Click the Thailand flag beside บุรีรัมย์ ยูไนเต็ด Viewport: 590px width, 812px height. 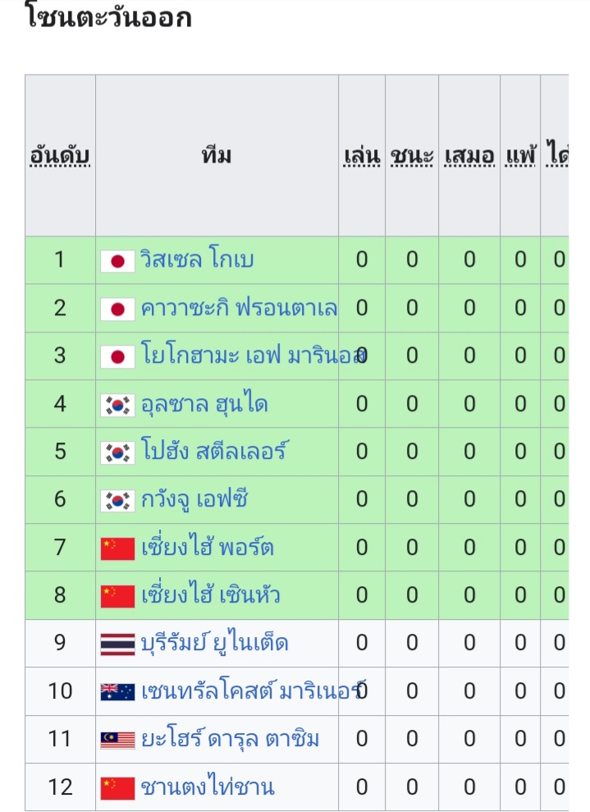[x=117, y=645]
